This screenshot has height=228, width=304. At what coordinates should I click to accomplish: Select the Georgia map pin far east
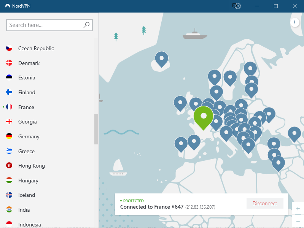[x=294, y=134]
